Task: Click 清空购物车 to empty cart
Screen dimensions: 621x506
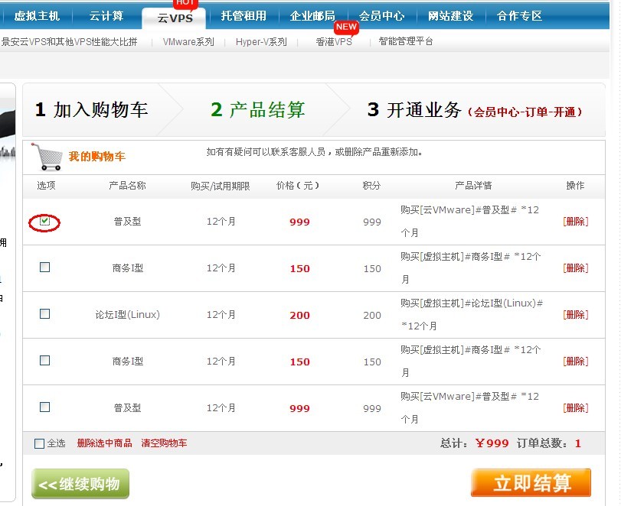Action: tap(164, 443)
